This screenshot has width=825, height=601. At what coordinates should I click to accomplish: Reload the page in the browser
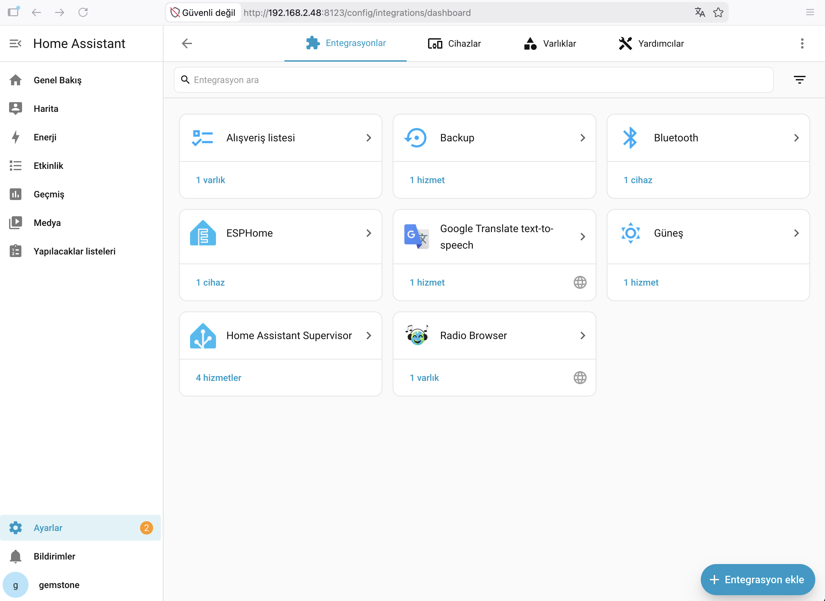83,12
